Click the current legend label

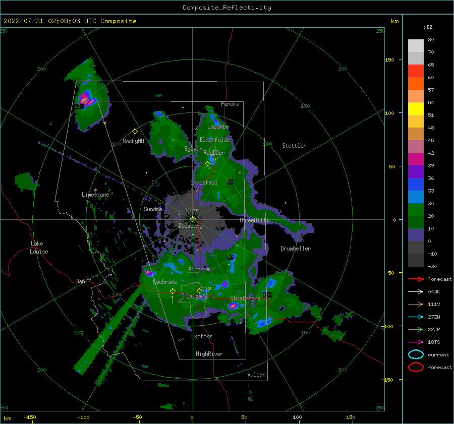point(438,354)
